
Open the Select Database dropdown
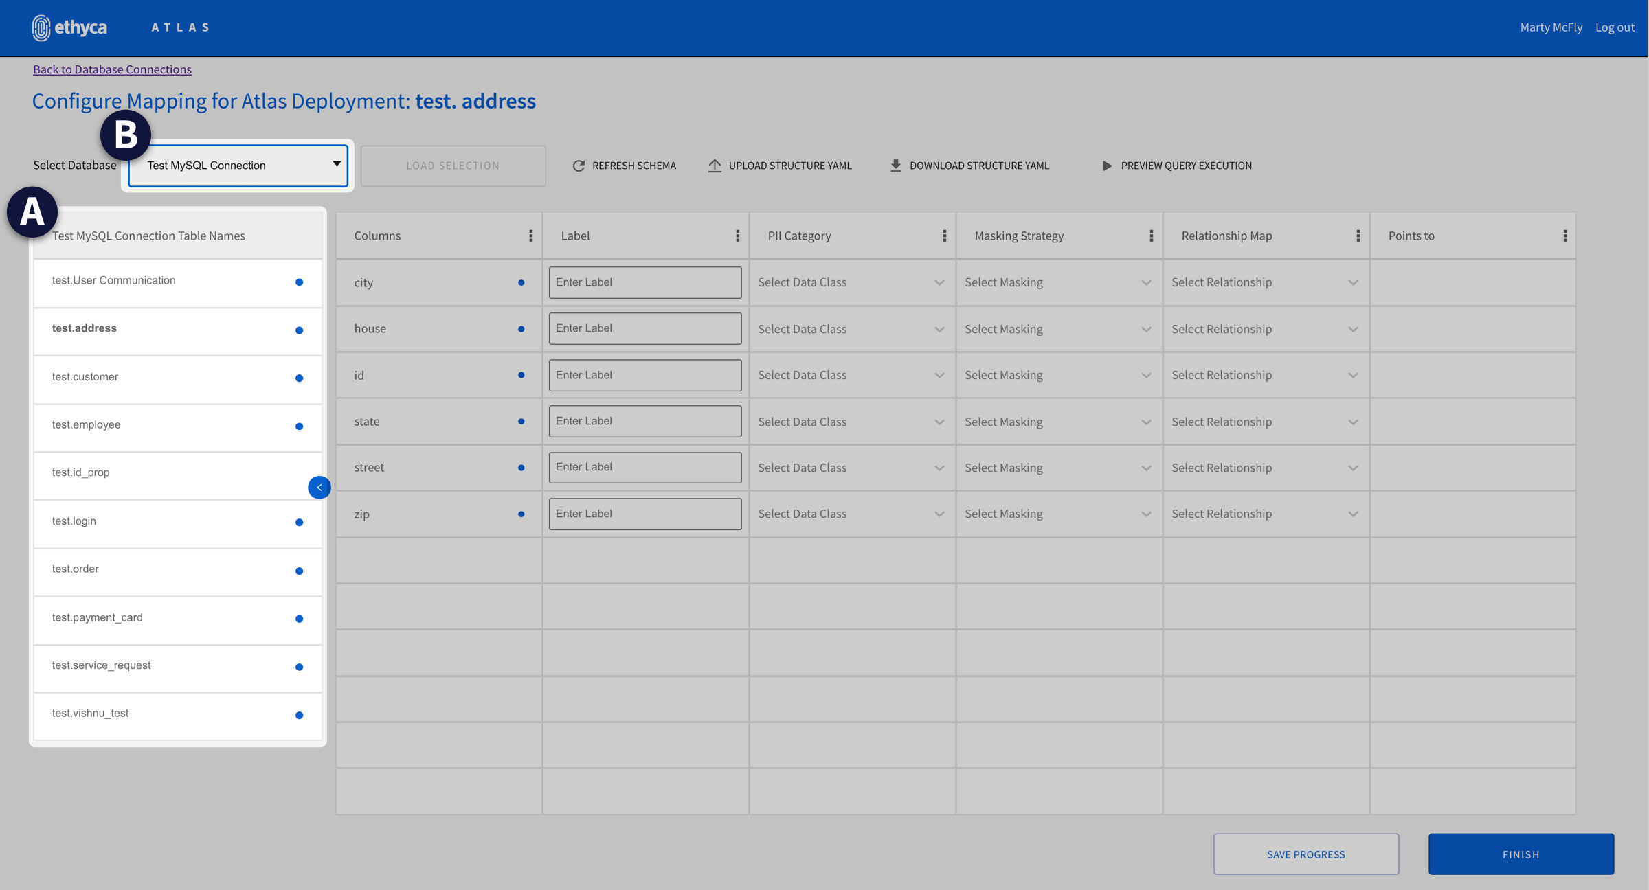point(238,166)
